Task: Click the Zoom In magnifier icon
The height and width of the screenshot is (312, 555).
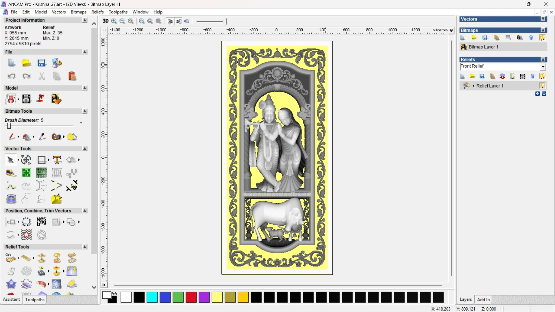Action: tap(114, 21)
